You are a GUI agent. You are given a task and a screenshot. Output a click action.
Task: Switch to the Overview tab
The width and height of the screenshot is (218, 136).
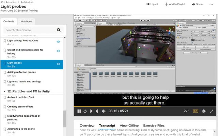pyautogui.click(x=87, y=125)
